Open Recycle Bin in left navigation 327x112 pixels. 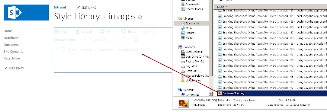coord(12,58)
